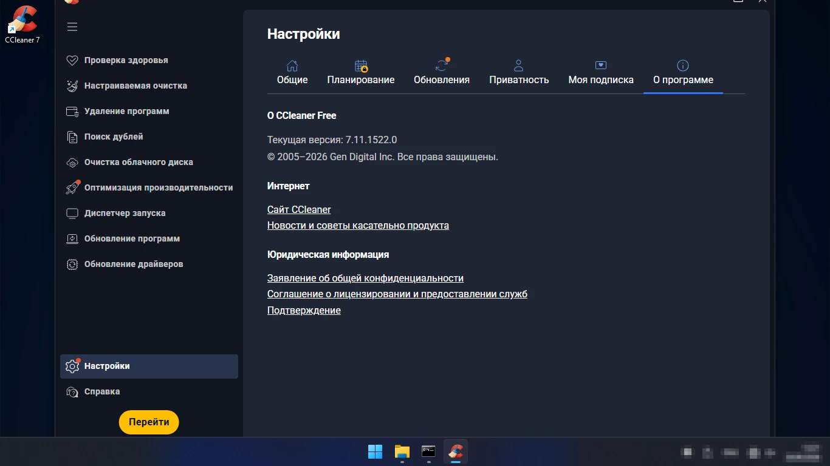The image size is (830, 466).
Task: Switch to the Общие tab
Action: (292, 73)
